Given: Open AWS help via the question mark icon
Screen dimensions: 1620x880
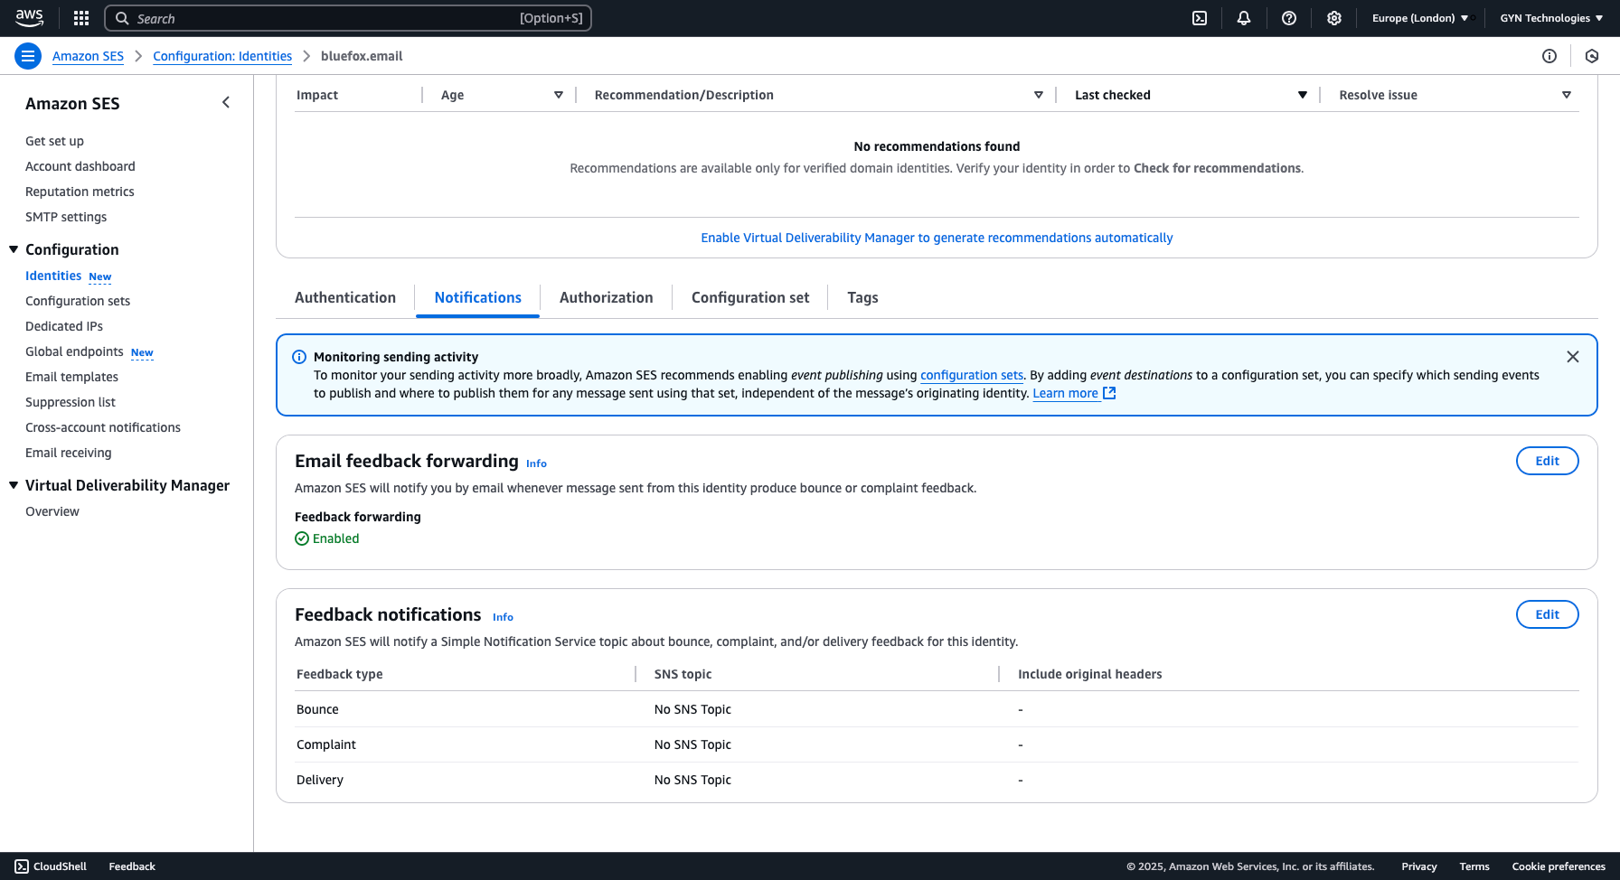Looking at the screenshot, I should tap(1289, 18).
